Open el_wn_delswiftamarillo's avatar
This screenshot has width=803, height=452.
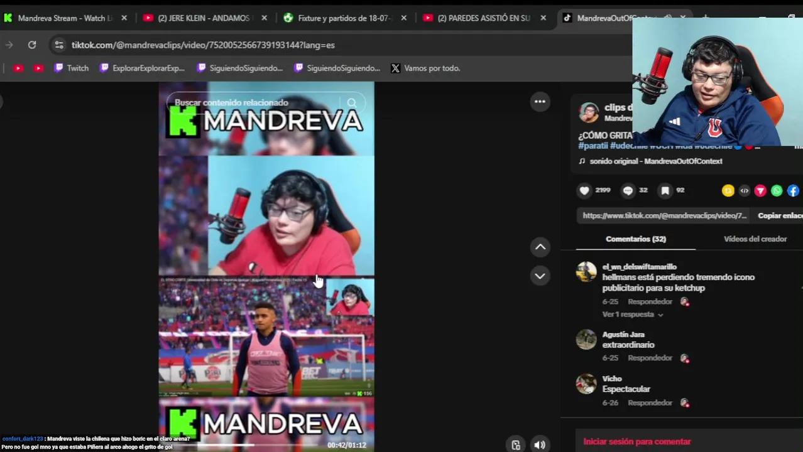pos(586,272)
